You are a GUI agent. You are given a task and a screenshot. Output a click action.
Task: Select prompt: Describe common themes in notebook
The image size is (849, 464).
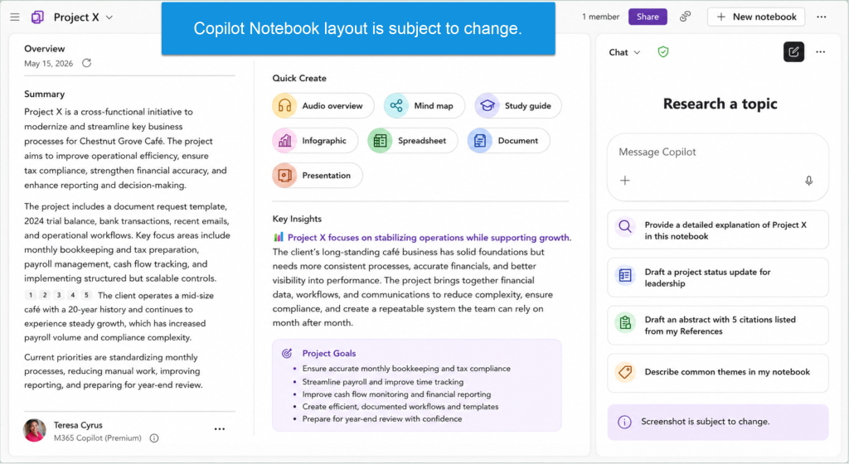coord(718,373)
